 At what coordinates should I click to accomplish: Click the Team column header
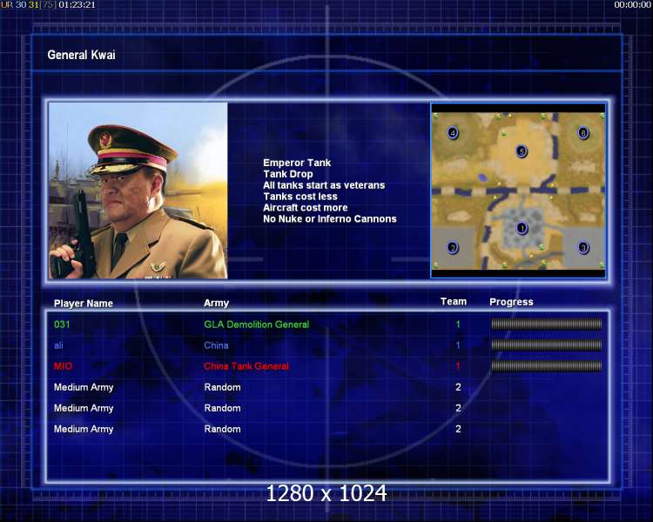coord(454,301)
